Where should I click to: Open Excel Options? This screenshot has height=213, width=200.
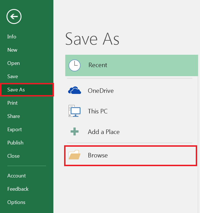[16, 202]
